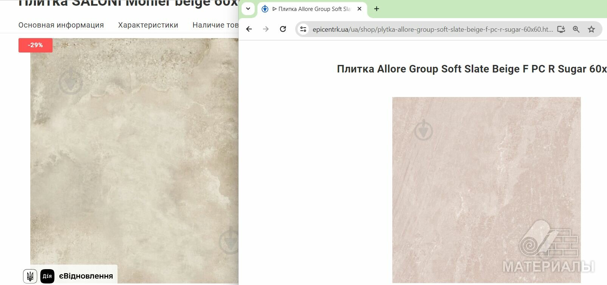Reload the epicentrk.ua page
This screenshot has width=607, height=285.
[283, 29]
